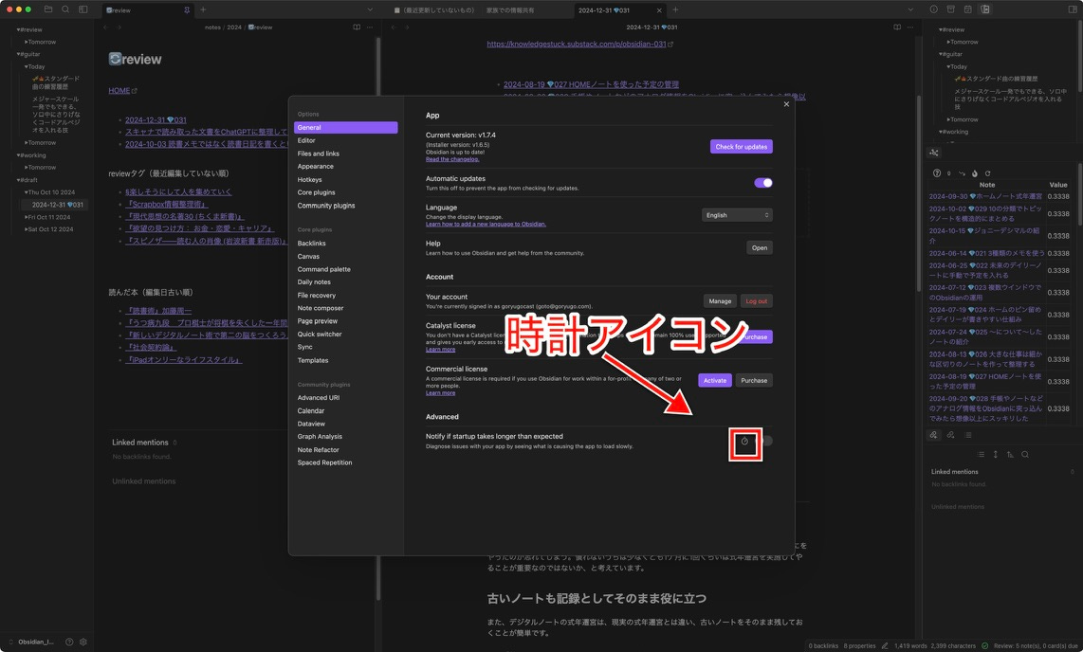The height and width of the screenshot is (652, 1083).
Task: Open the settings gear beside vault name
Action: (83, 642)
